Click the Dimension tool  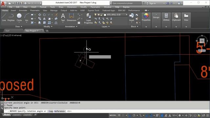(x=72, y=17)
